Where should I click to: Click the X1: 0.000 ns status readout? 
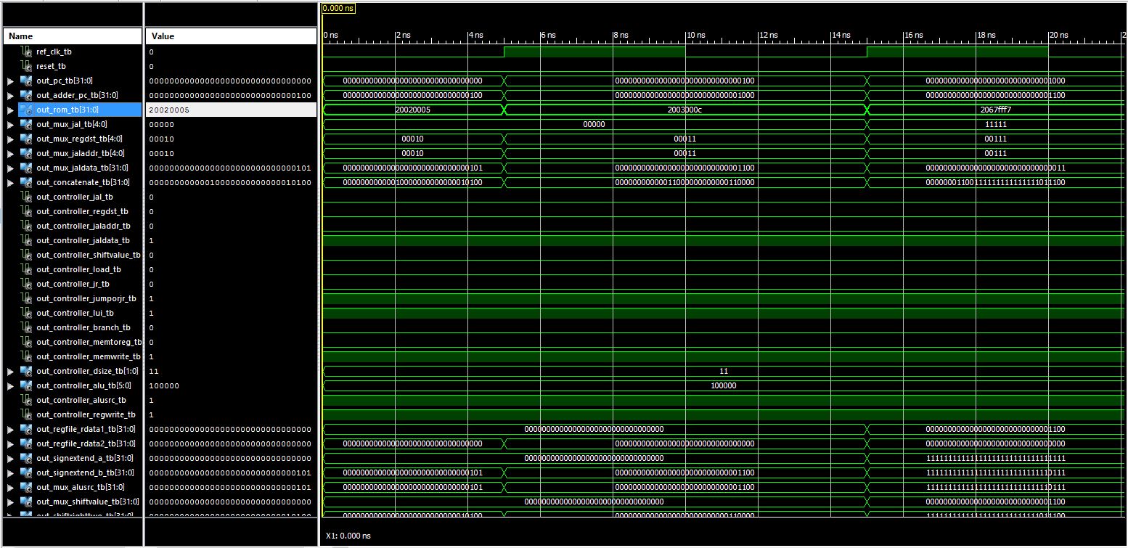click(348, 536)
